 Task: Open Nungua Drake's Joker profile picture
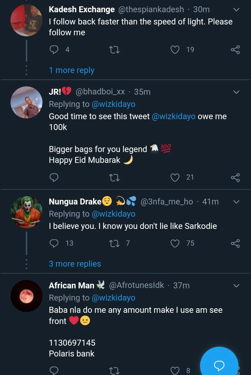tap(26, 212)
